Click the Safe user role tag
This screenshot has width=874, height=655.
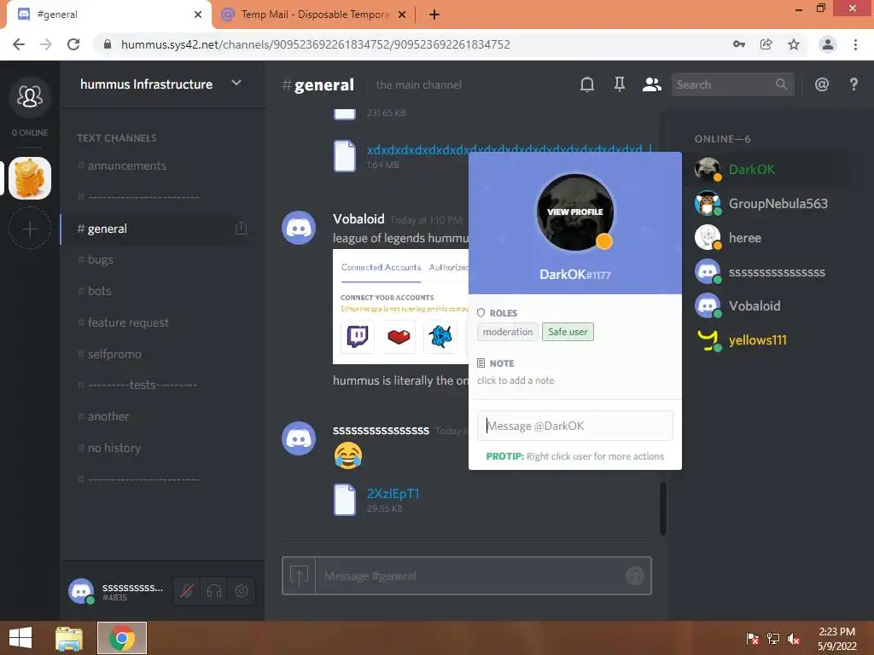[x=568, y=332]
